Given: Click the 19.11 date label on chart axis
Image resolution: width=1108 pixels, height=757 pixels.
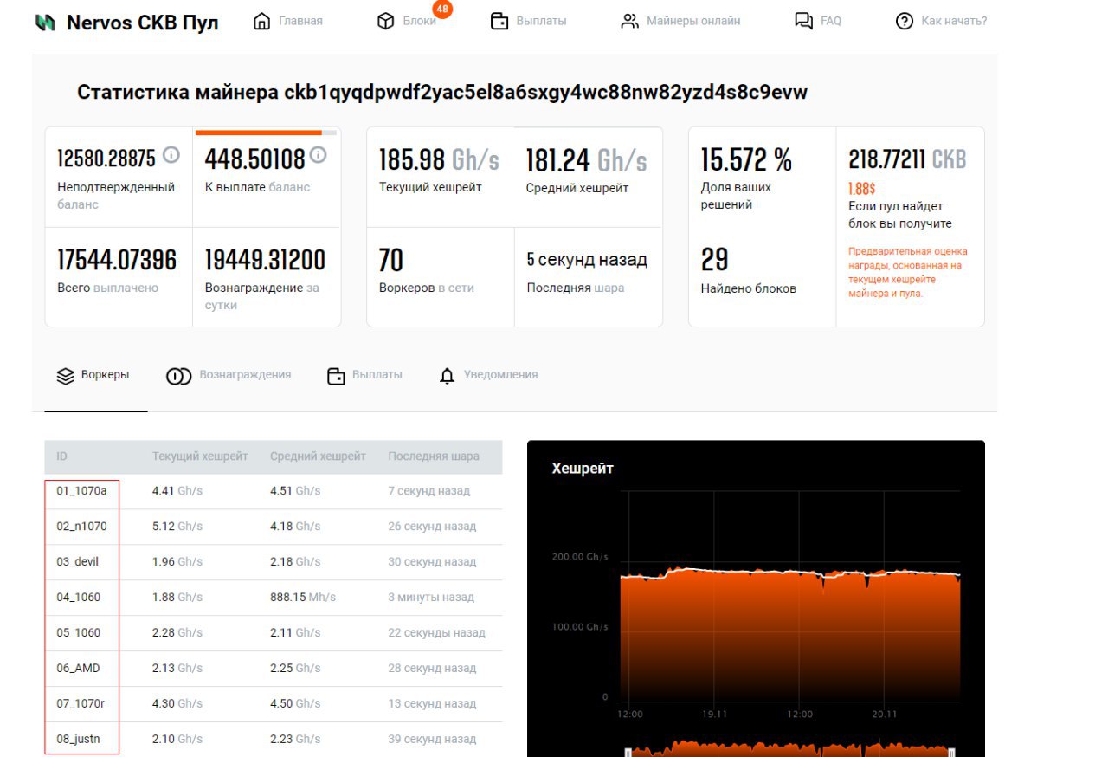Looking at the screenshot, I should [x=715, y=715].
